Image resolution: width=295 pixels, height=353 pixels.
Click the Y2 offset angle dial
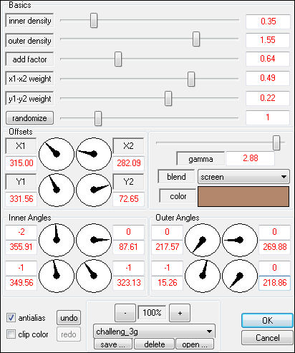pyautogui.click(x=94, y=190)
